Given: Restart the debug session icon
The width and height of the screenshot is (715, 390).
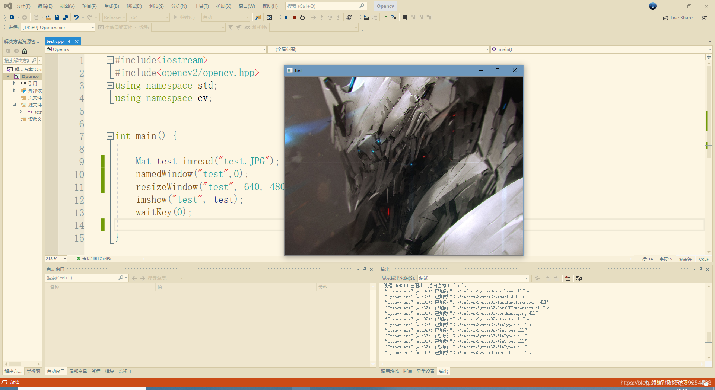Looking at the screenshot, I should [x=302, y=17].
